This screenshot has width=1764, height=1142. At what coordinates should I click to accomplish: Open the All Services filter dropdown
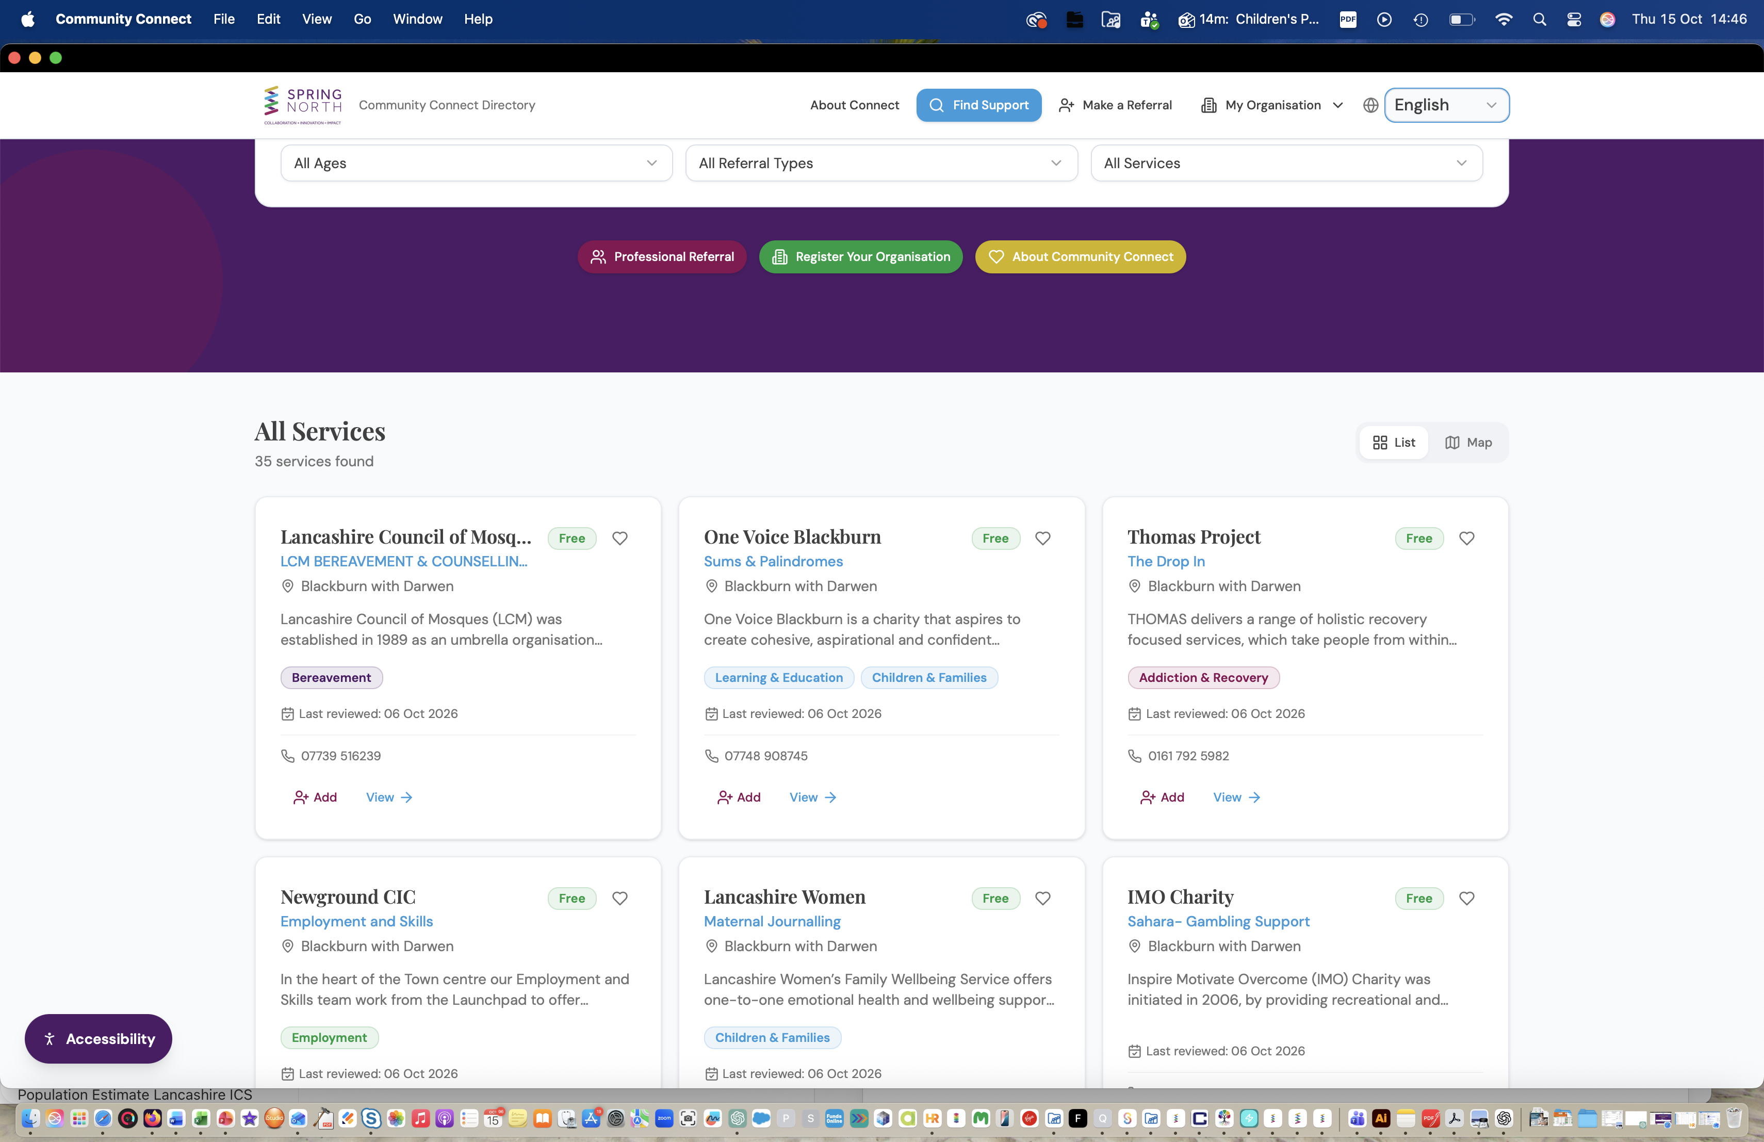click(x=1287, y=163)
